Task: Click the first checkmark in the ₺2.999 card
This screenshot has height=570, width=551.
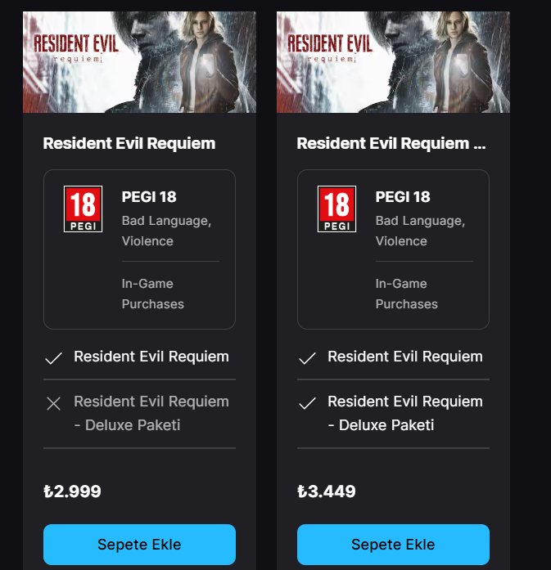Action: [54, 358]
